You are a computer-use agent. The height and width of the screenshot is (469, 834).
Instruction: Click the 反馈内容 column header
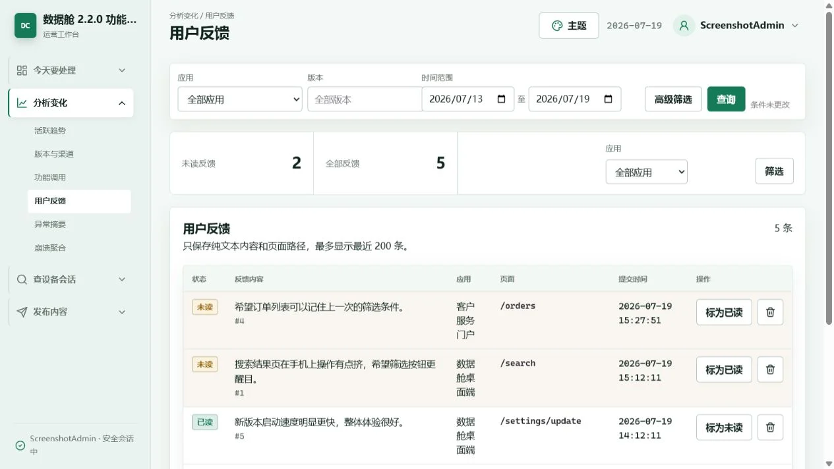point(249,279)
